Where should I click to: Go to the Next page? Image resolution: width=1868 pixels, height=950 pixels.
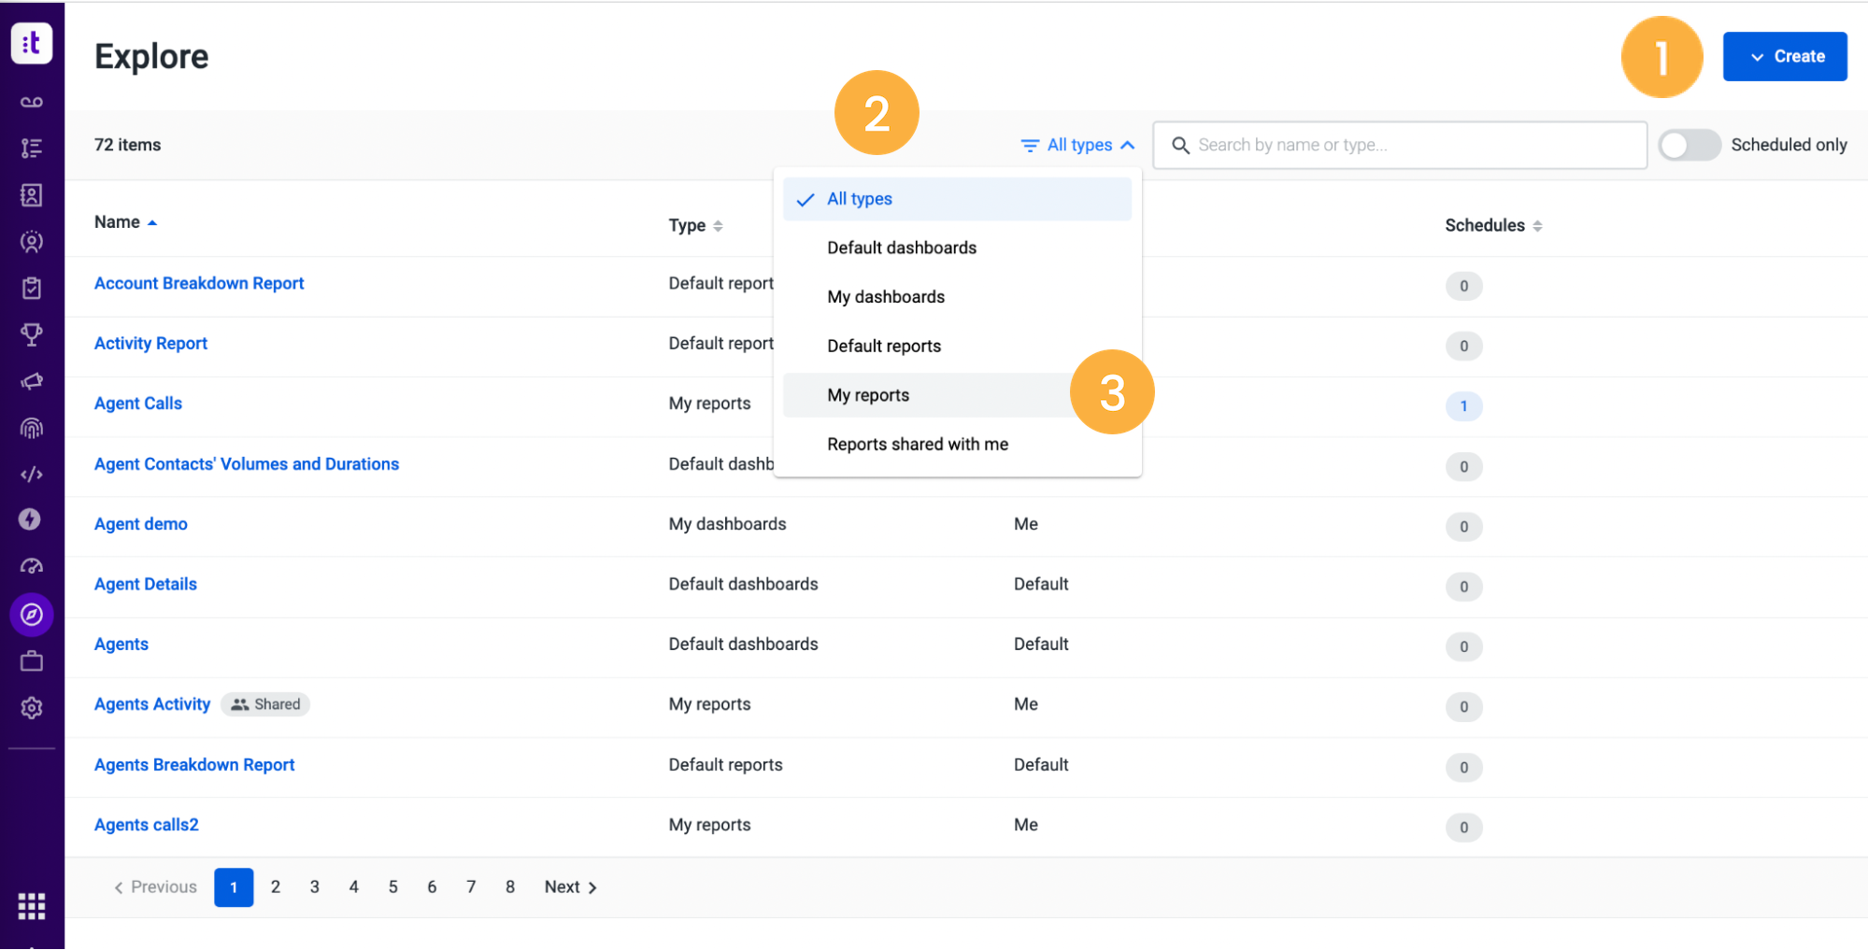pyautogui.click(x=570, y=887)
